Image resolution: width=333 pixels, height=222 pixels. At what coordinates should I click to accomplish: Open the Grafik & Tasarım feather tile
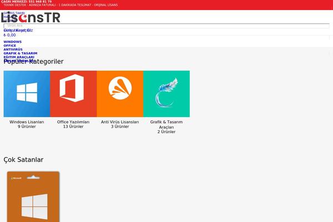[167, 94]
